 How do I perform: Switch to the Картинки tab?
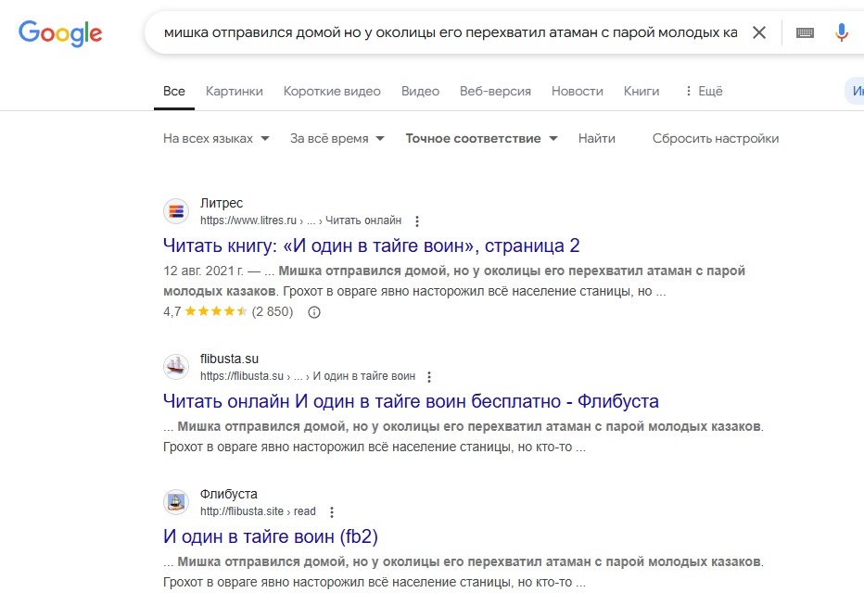235,91
